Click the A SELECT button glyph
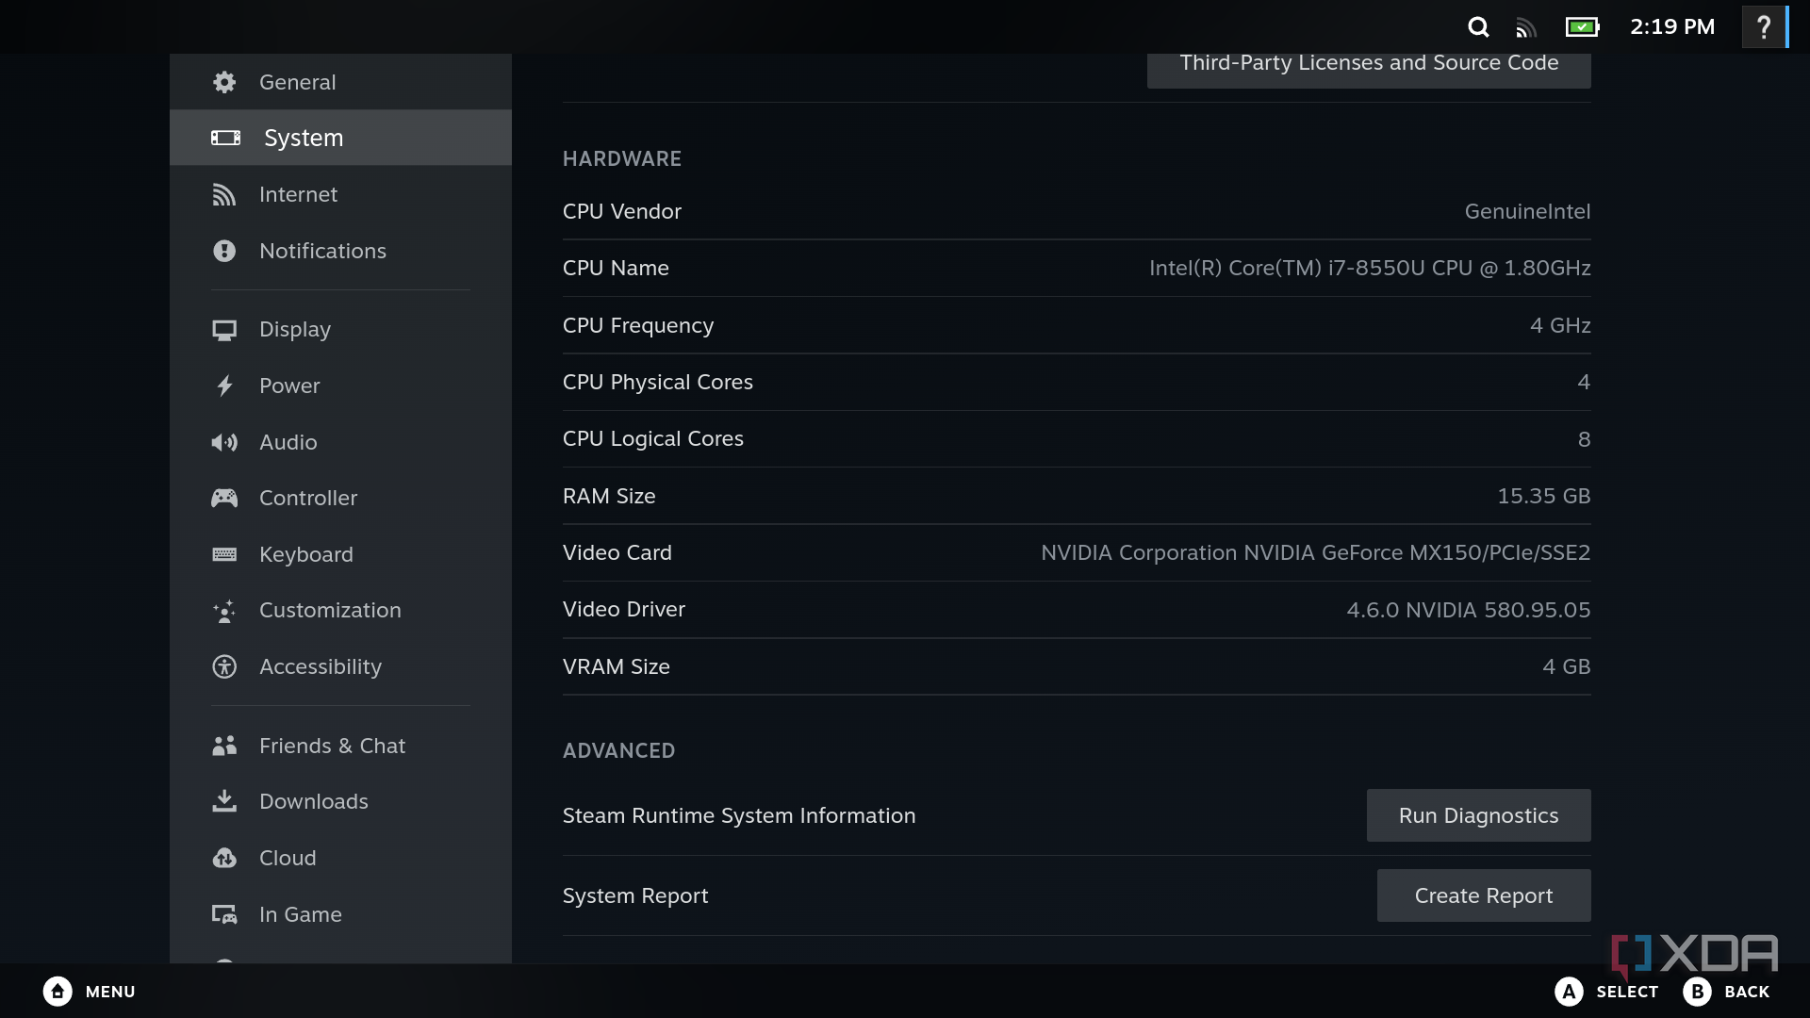Image resolution: width=1810 pixels, height=1018 pixels. point(1569,992)
